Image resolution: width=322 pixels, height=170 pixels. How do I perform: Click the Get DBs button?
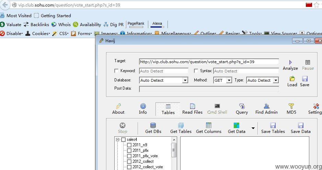[153, 128]
